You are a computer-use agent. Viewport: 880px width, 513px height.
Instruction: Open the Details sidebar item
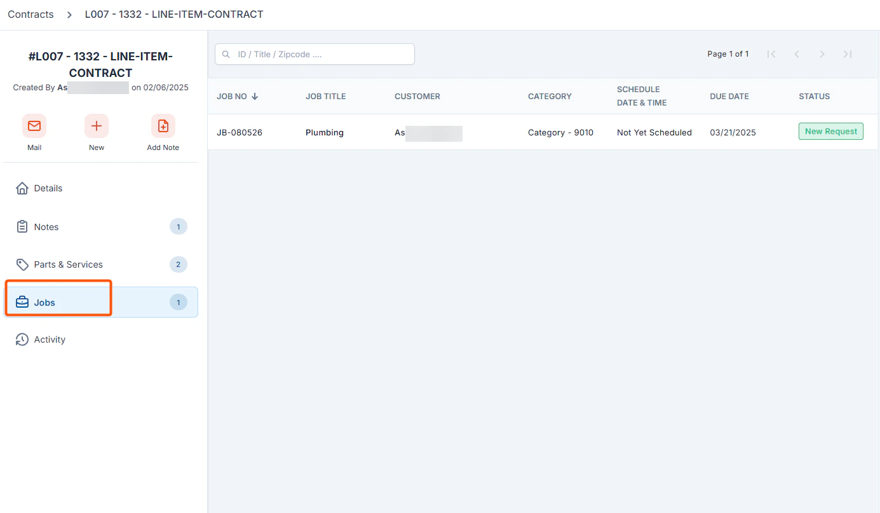pyautogui.click(x=102, y=188)
